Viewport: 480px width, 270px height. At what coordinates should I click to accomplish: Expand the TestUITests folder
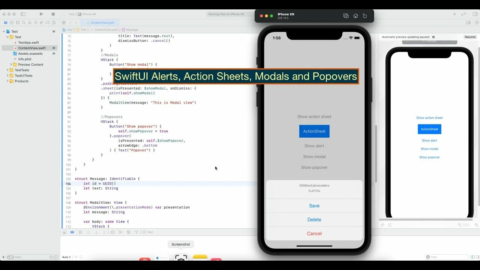(7, 75)
